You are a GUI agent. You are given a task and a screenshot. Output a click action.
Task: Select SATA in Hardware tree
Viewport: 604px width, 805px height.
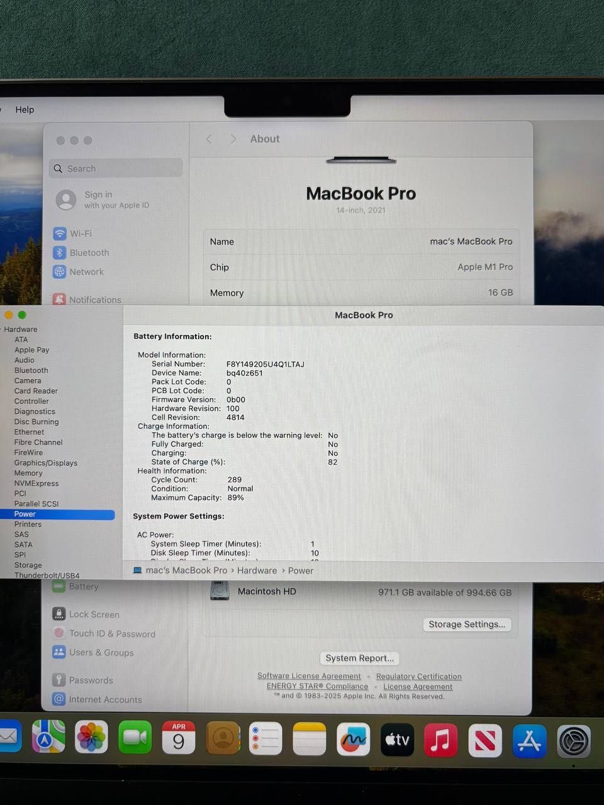coord(23,545)
